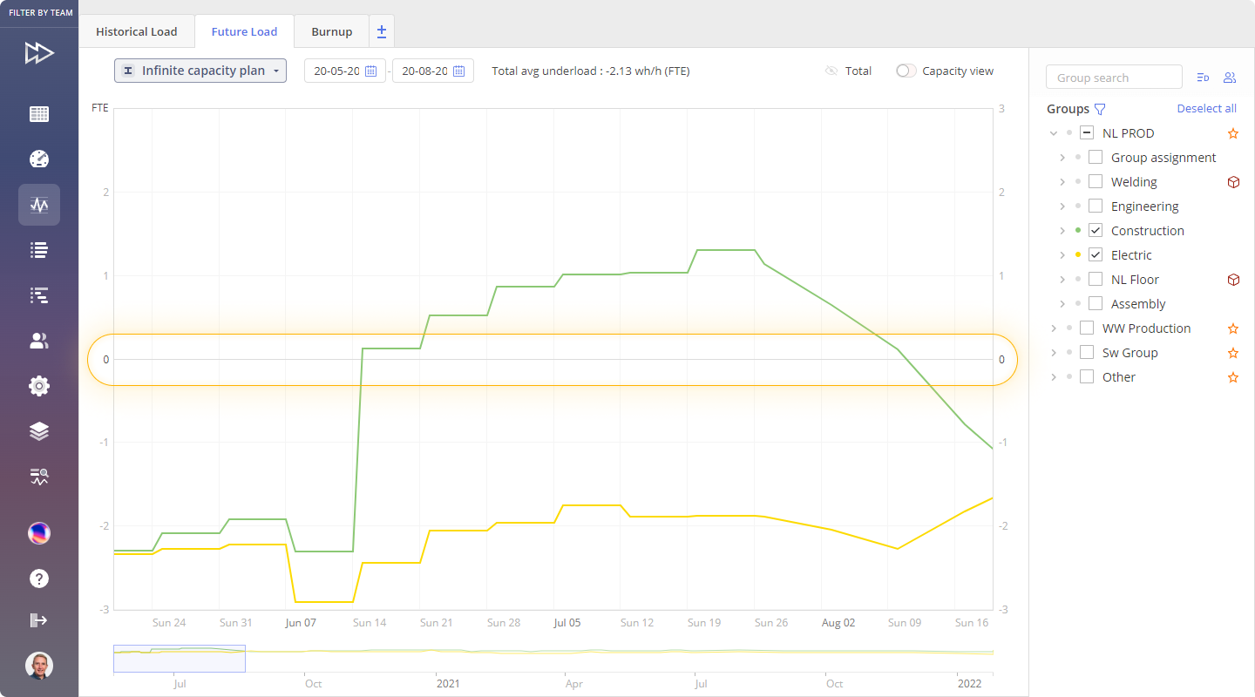Toggle the Capacity view switch

(x=907, y=71)
